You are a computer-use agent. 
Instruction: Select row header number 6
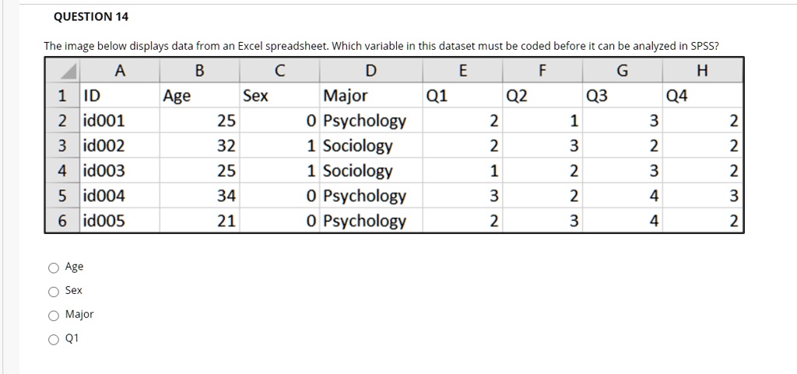pos(62,220)
